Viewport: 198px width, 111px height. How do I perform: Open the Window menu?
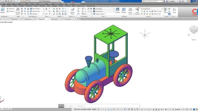click(x=57, y=4)
